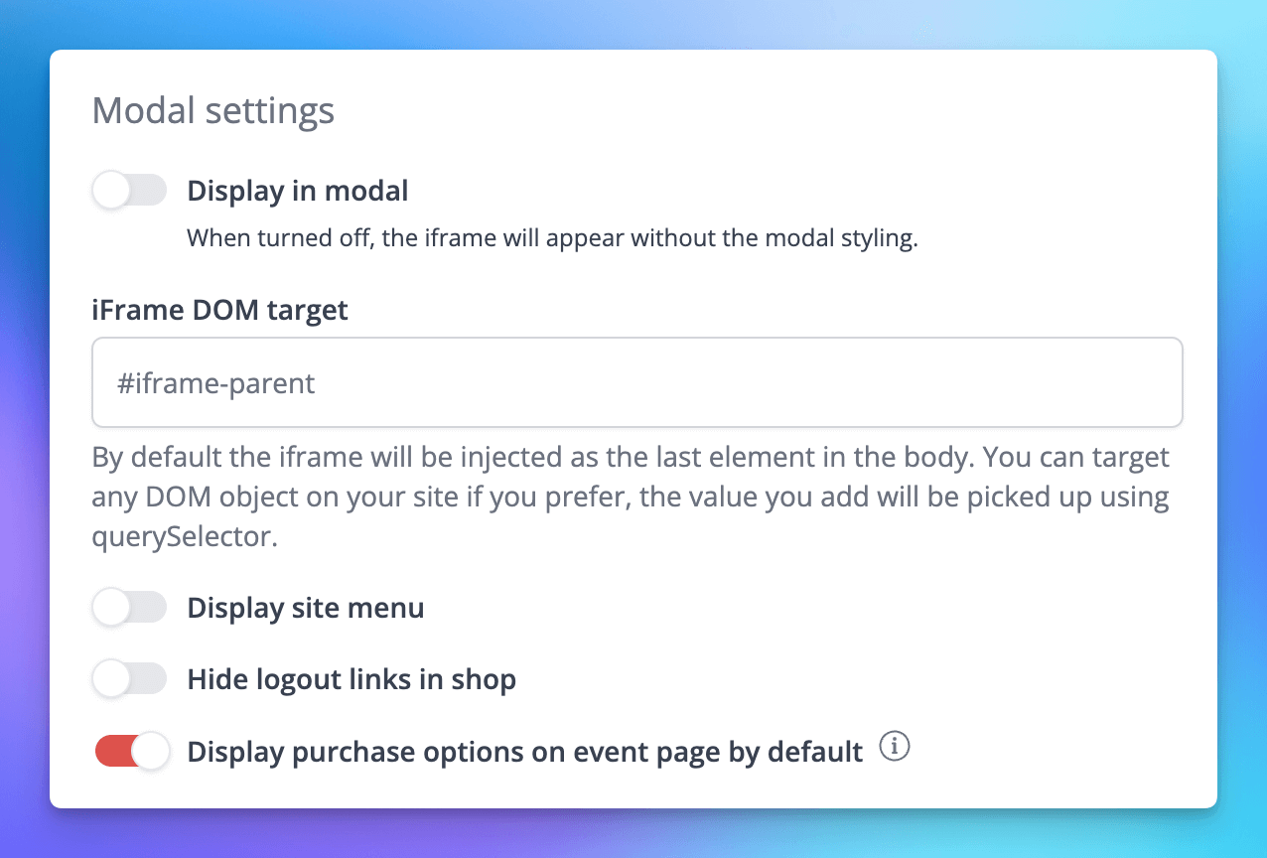
Task: Click the #iframe-parent placeholder text
Action: pyautogui.click(x=215, y=383)
